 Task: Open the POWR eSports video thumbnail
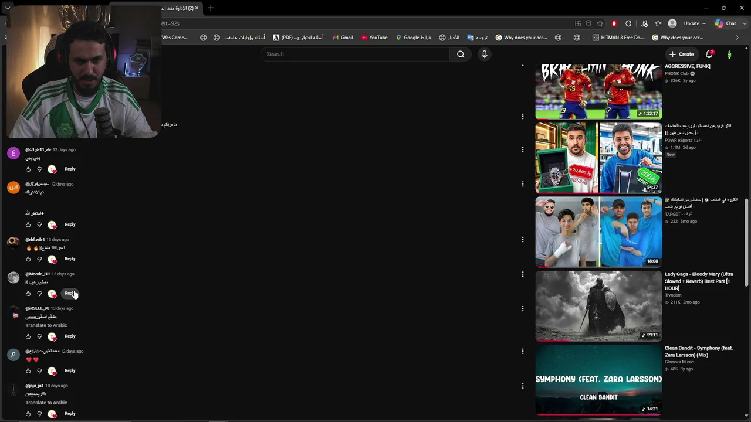click(598, 158)
